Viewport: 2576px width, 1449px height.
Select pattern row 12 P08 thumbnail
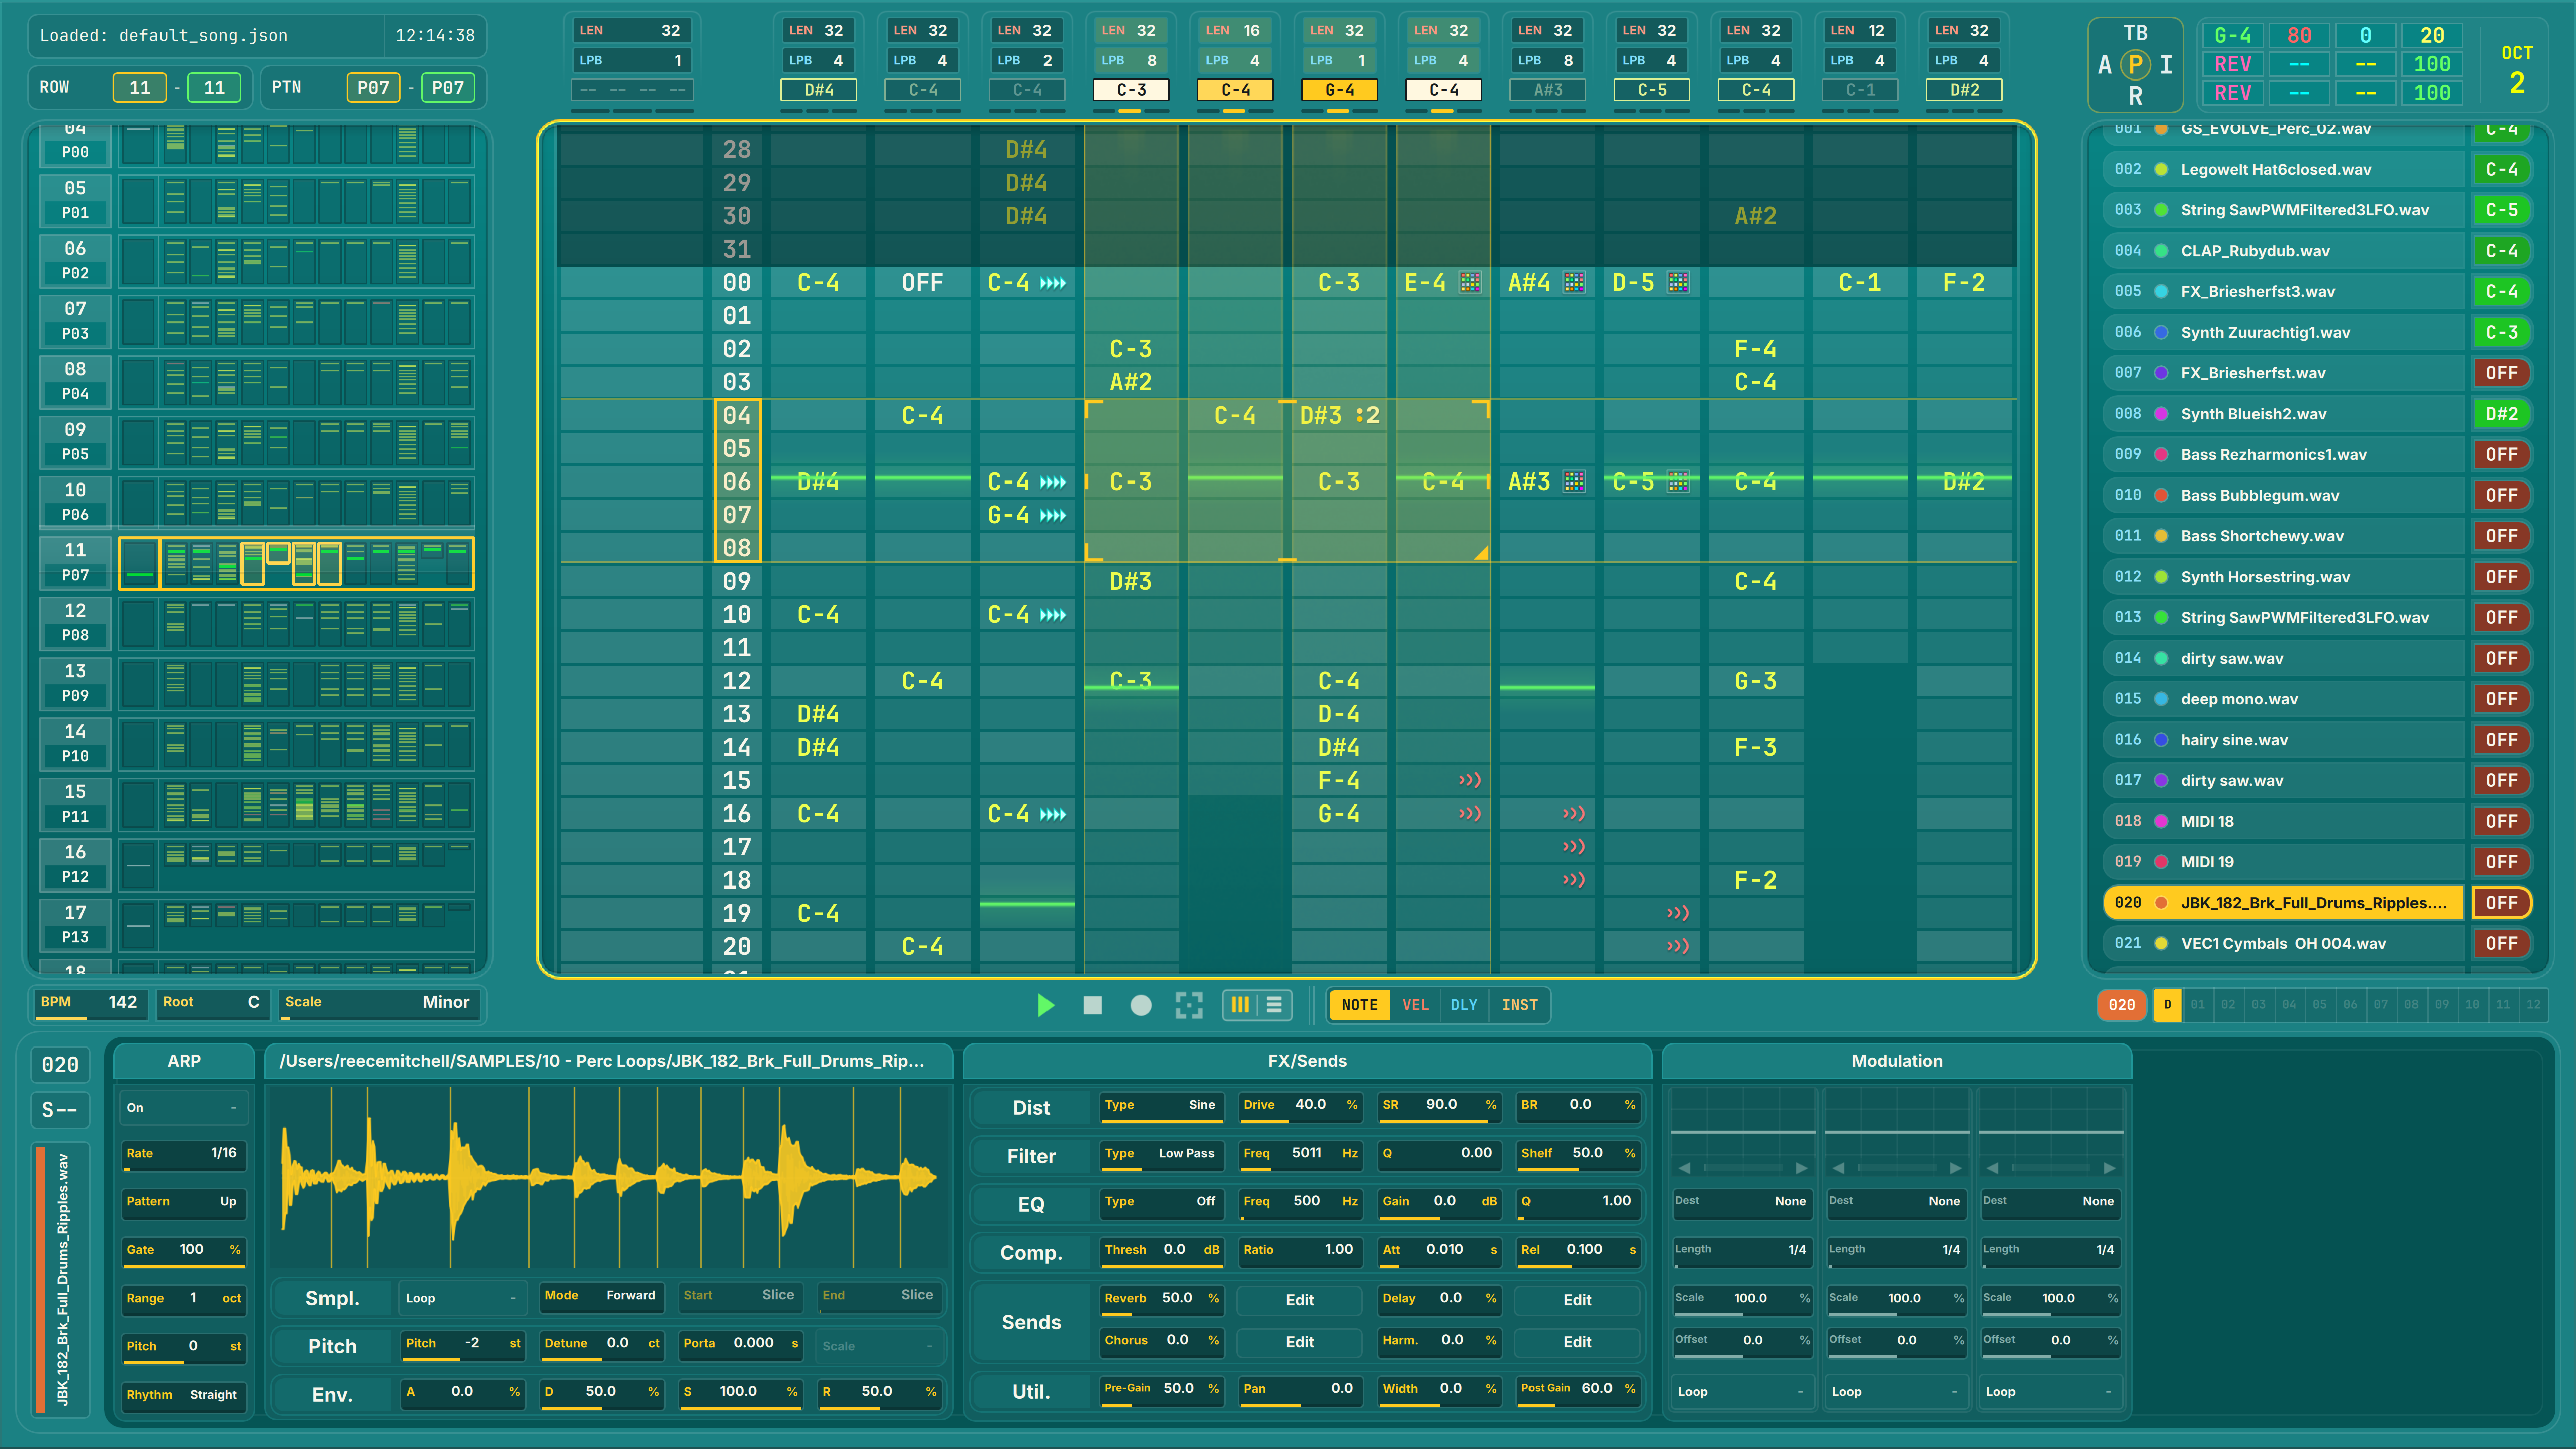point(296,623)
